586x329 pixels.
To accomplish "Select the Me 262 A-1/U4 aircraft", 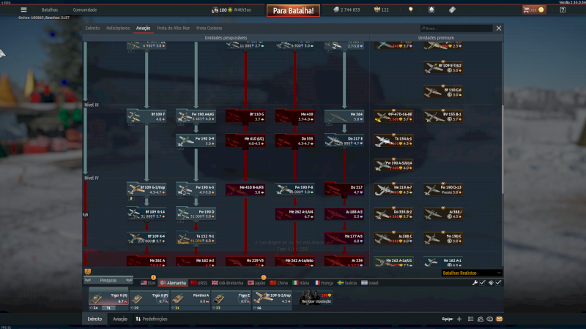I will 295,213.
